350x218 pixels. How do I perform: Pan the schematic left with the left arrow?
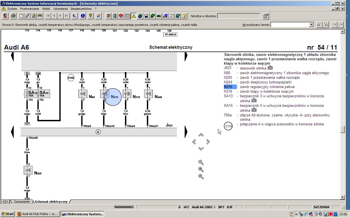(x=194, y=142)
